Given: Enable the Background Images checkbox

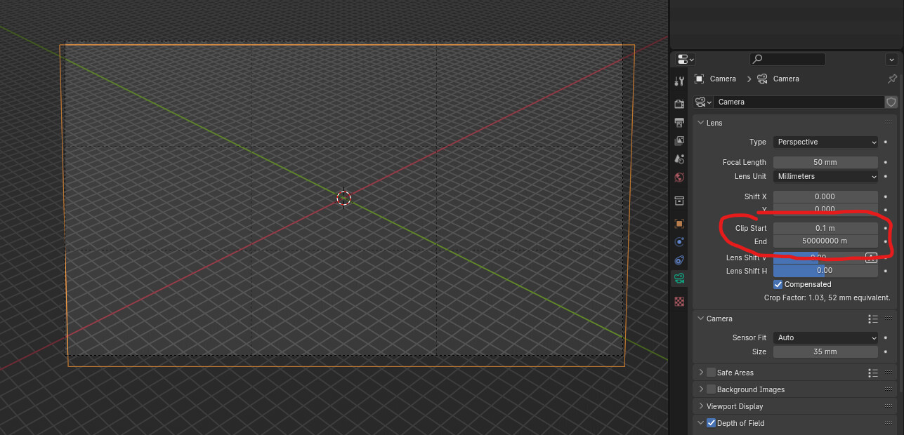Looking at the screenshot, I should pyautogui.click(x=711, y=389).
